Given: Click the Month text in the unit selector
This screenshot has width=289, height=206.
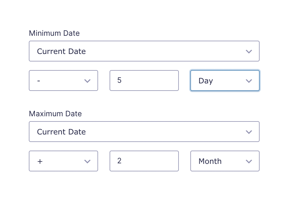Looking at the screenshot, I should [210, 161].
